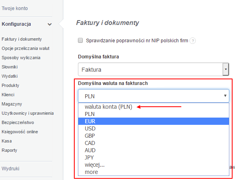Choose GBP from the currency list
This screenshot has width=235, height=180.
(x=153, y=136)
